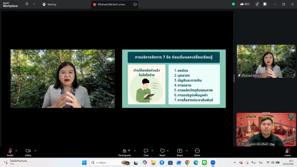Viewport: 297px width, 167px height.
Task: Expand the Share options arrow
Action: point(187,151)
